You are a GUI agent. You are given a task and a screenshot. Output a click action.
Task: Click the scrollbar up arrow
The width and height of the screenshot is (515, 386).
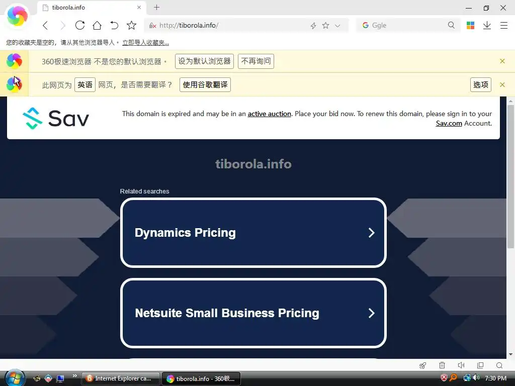[x=510, y=101]
